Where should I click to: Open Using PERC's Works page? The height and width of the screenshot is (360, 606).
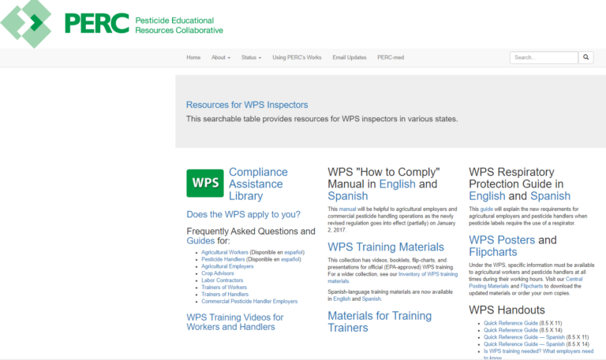297,58
